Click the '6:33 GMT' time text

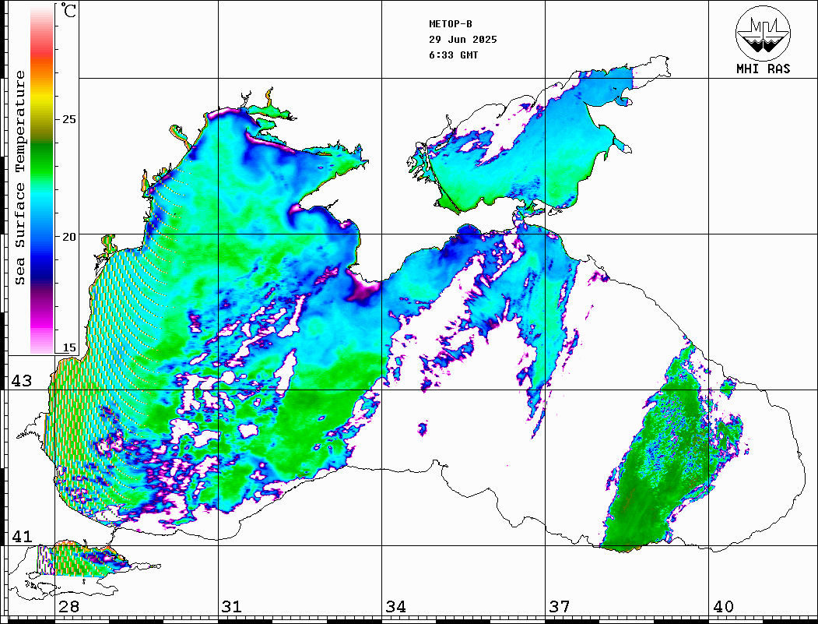453,55
